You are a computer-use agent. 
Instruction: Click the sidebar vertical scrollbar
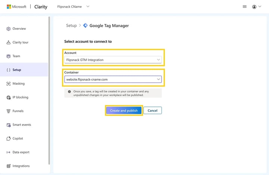click(x=49, y=90)
